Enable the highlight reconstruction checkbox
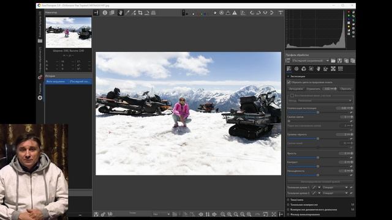This screenshot has height=220, width=392. pyautogui.click(x=292, y=95)
